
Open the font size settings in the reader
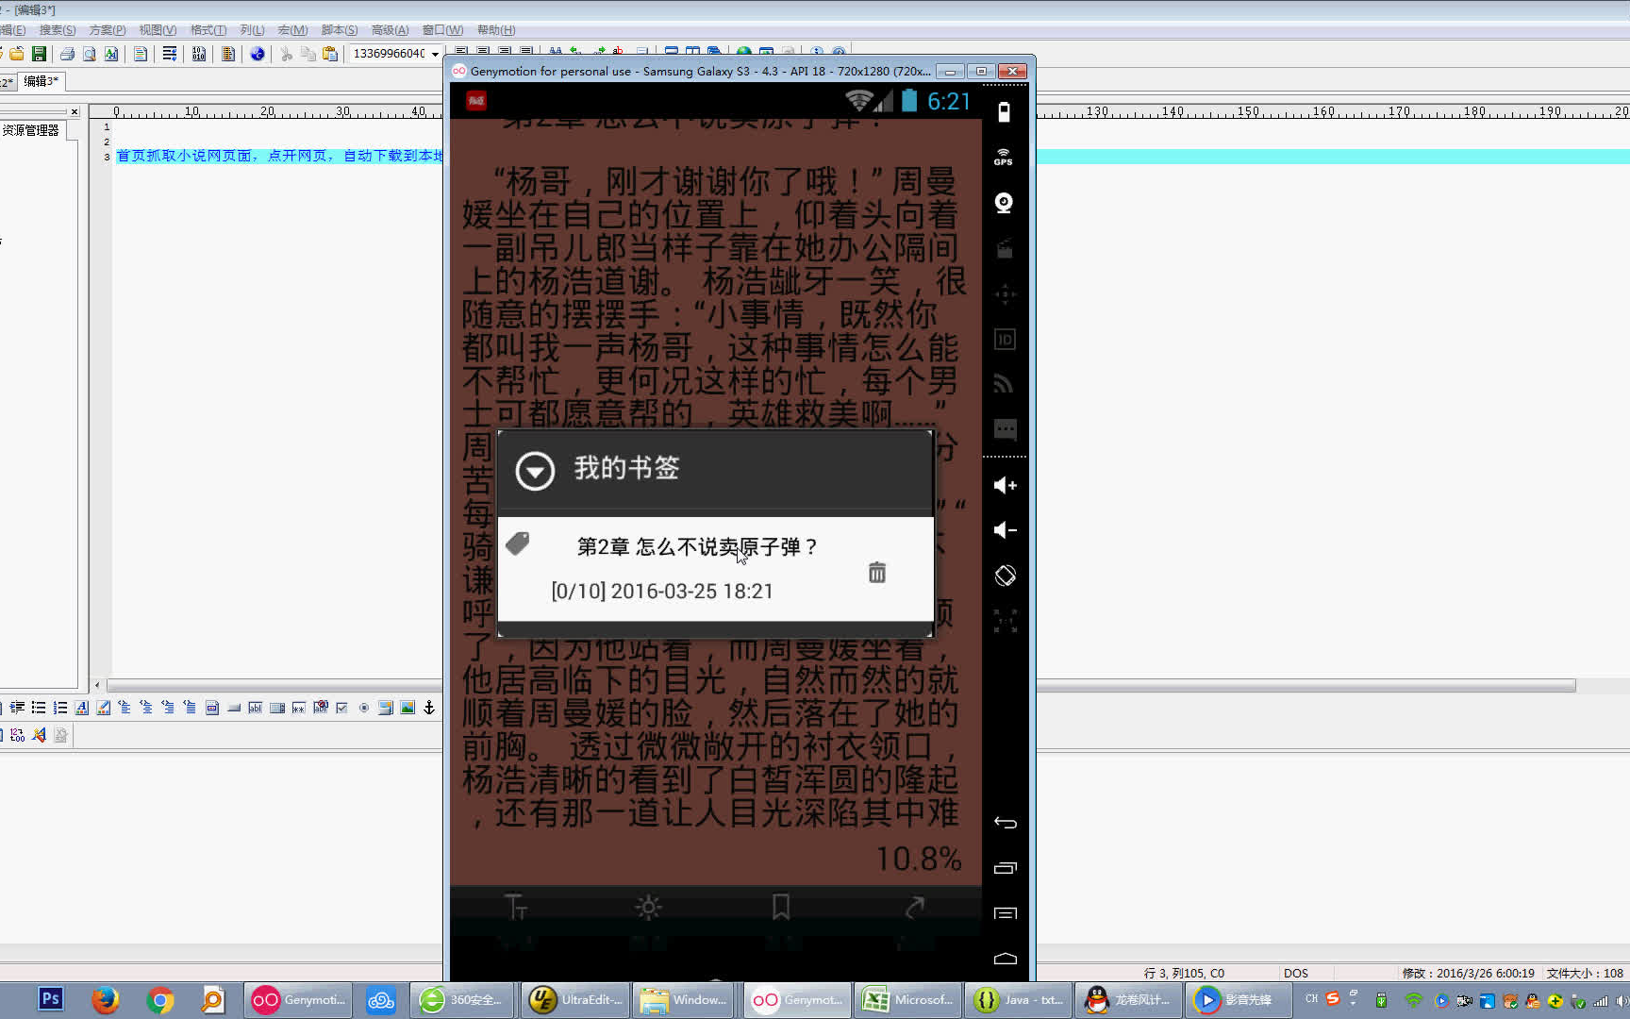click(x=517, y=907)
